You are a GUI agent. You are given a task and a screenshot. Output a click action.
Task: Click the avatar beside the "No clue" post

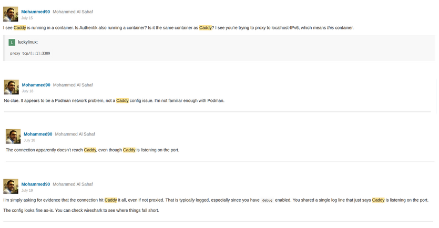[x=11, y=87]
